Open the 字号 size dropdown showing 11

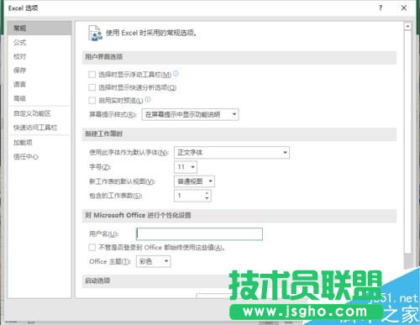point(186,167)
